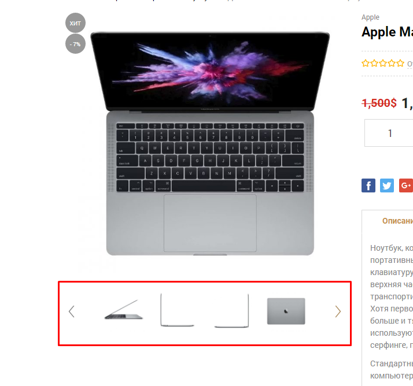Share product on Facebook
The height and width of the screenshot is (386, 413).
(368, 185)
